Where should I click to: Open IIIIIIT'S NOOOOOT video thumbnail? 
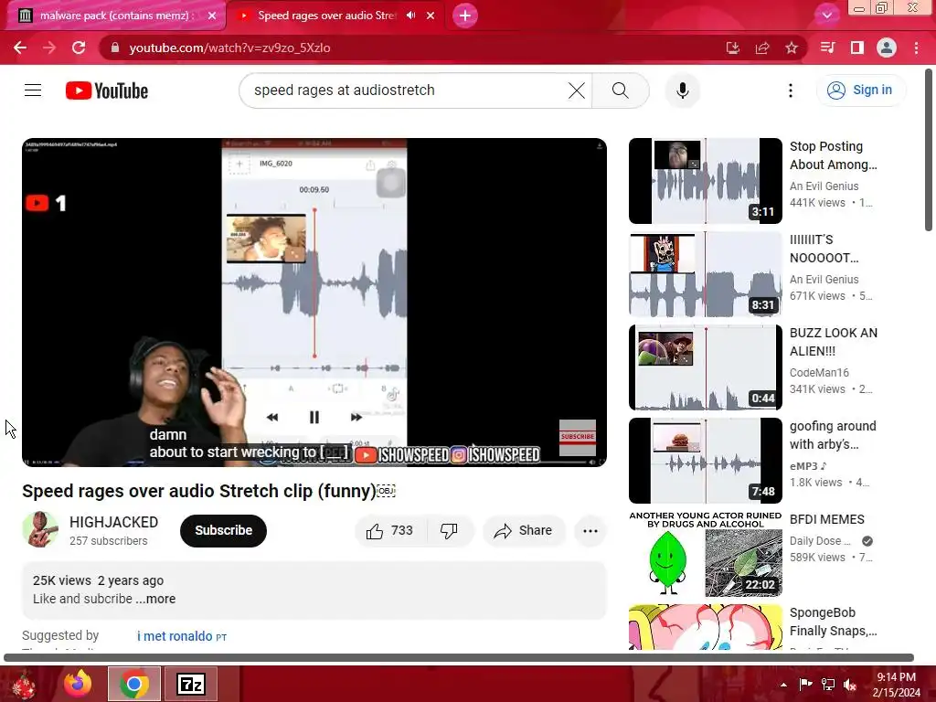coord(705,274)
